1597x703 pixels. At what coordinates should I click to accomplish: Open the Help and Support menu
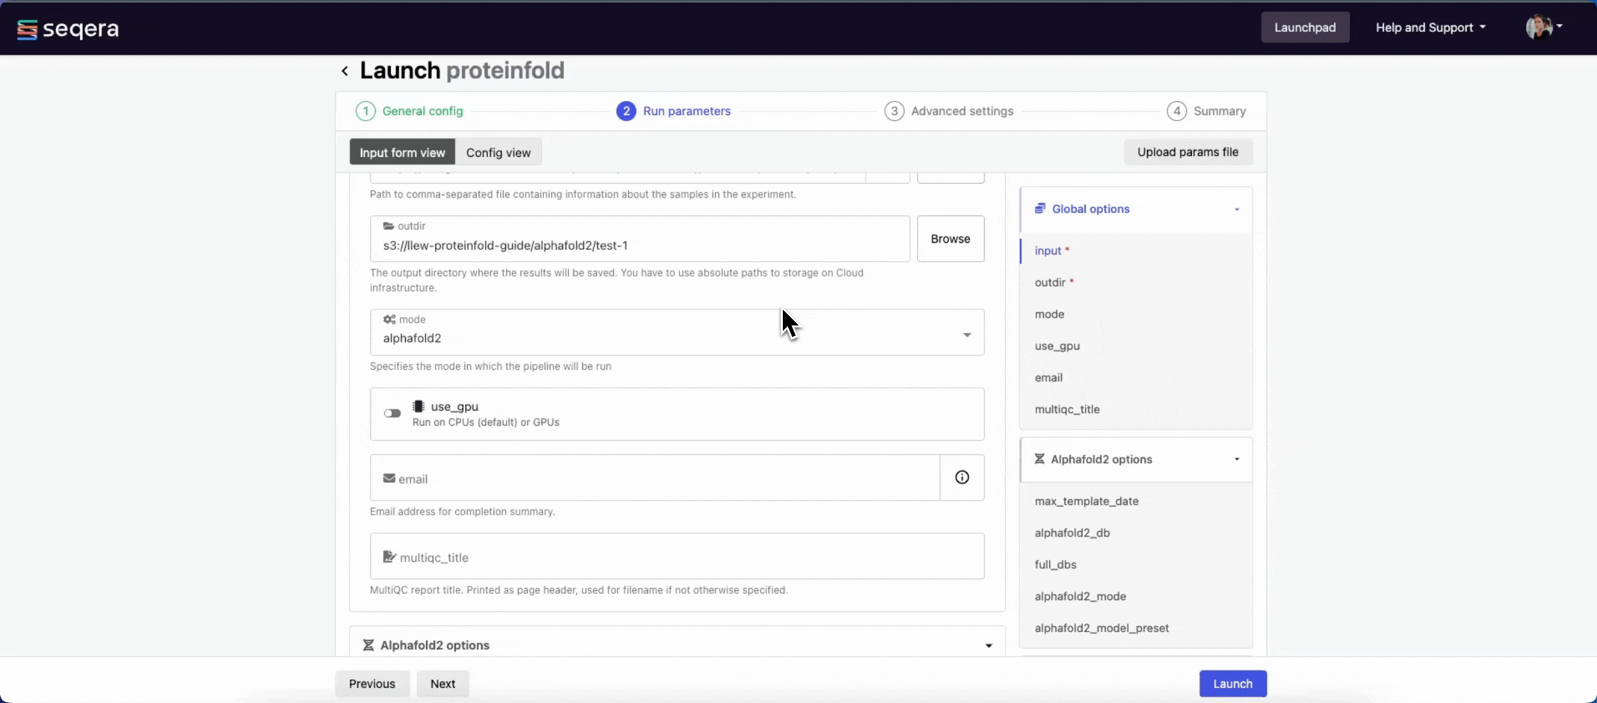pyautogui.click(x=1430, y=27)
